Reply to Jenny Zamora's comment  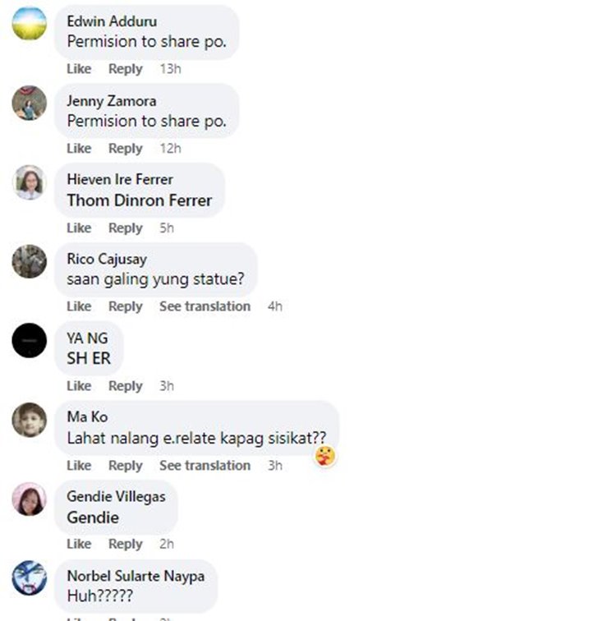point(126,149)
